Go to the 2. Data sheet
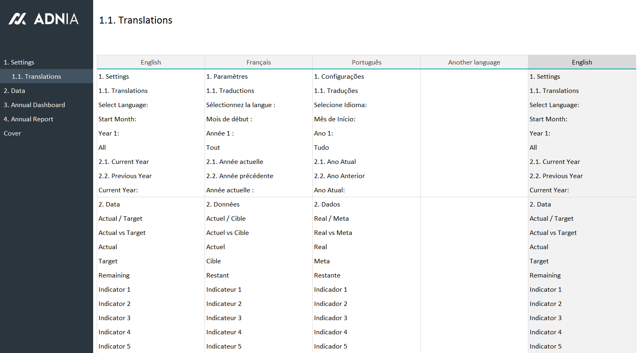 point(15,91)
